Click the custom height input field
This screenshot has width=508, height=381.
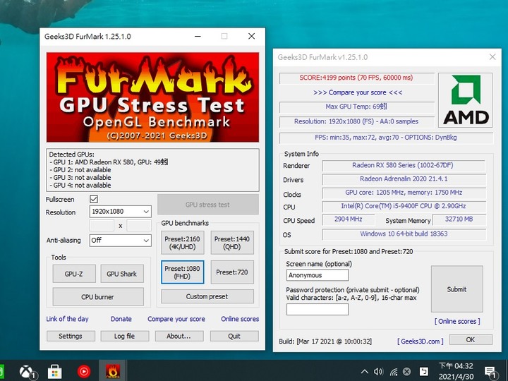click(139, 226)
